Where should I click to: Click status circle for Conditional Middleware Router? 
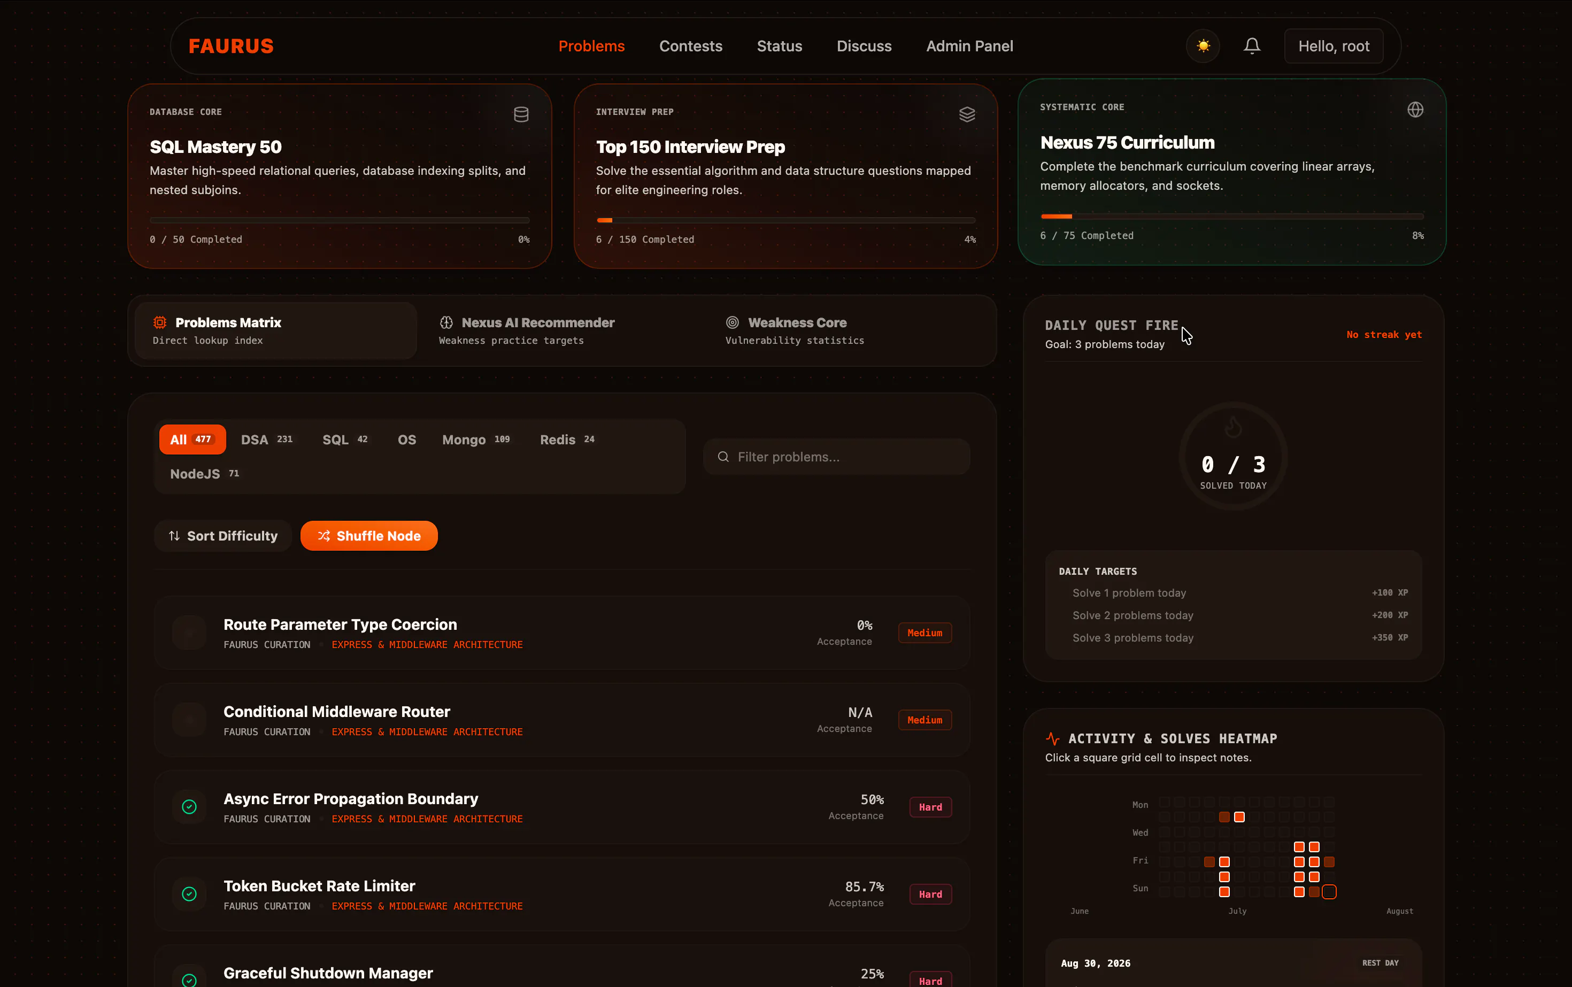[189, 720]
